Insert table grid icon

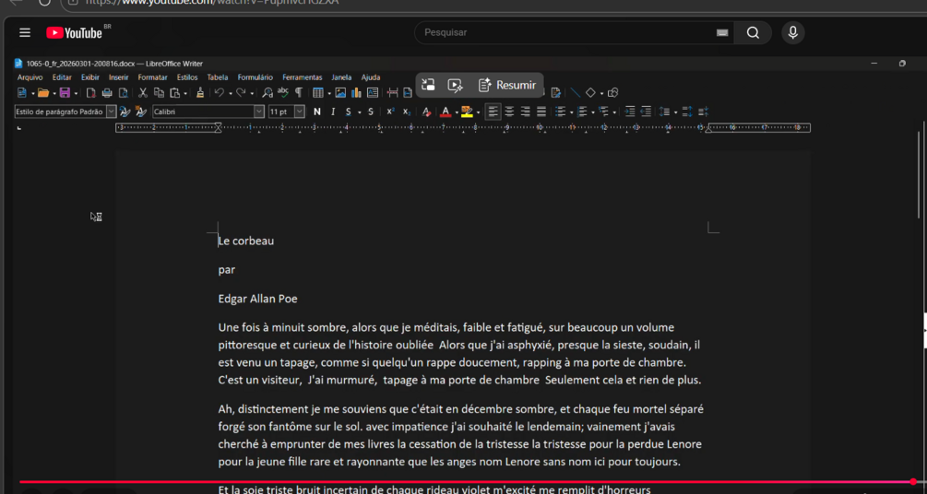coord(318,93)
